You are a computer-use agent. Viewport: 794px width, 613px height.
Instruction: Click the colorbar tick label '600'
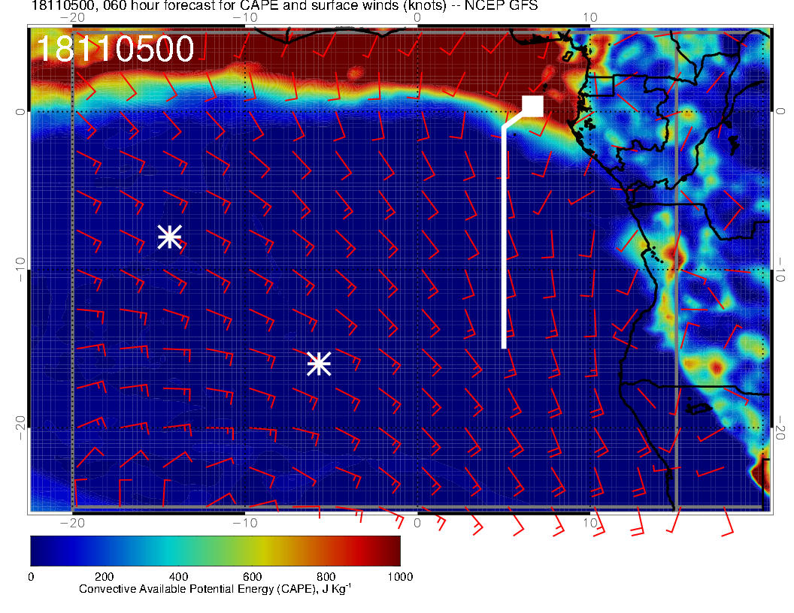pos(252,577)
